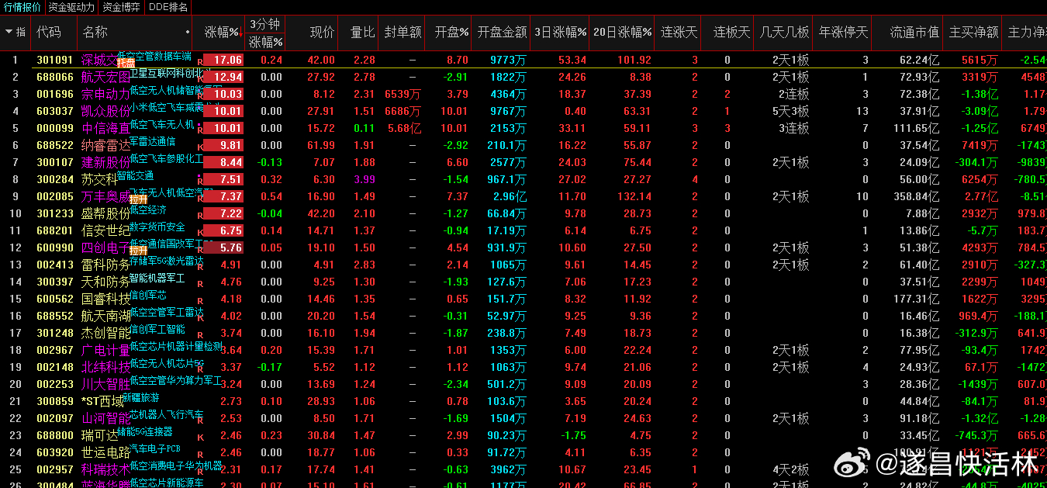
Task: Sort by the 流通市值 column header
Action: click(x=914, y=32)
